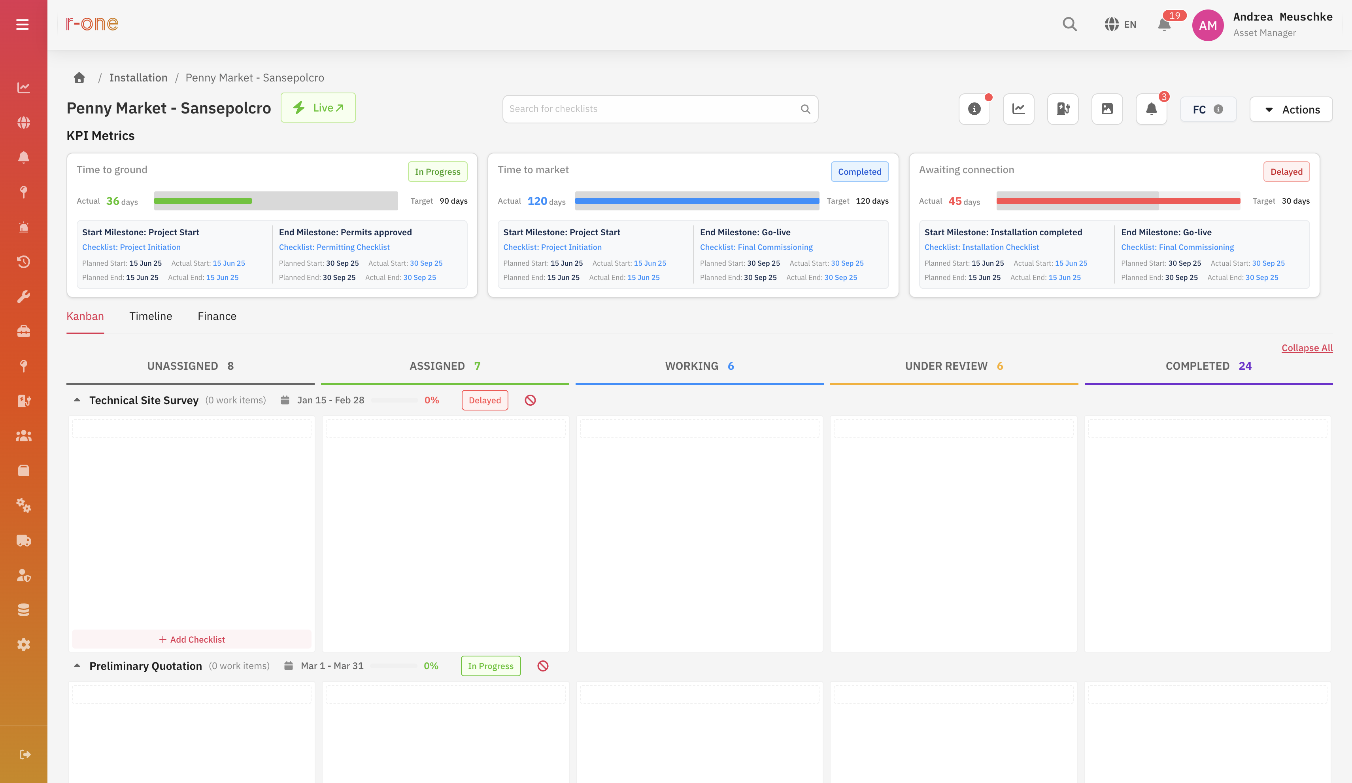Image resolution: width=1352 pixels, height=783 pixels.
Task: Open the EN language selector
Action: click(x=1120, y=24)
